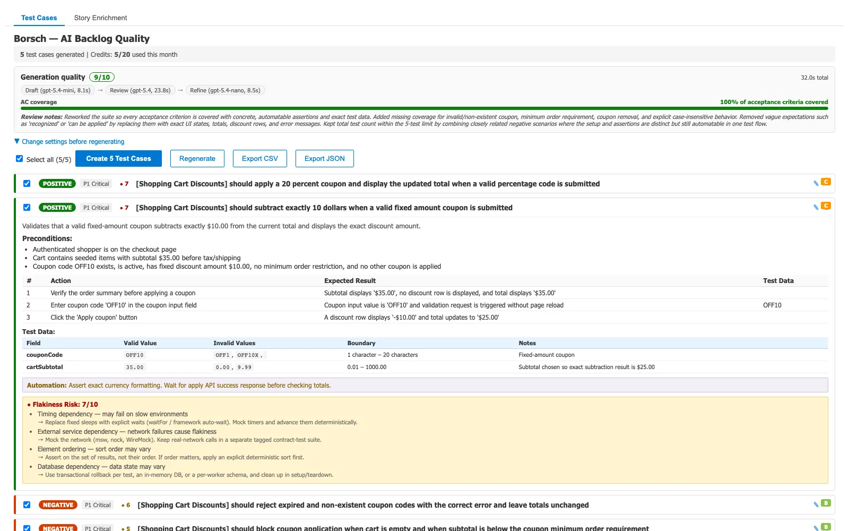This screenshot has height=531, width=849.
Task: Click the valid value OFF10 code chip
Action: tap(135, 355)
